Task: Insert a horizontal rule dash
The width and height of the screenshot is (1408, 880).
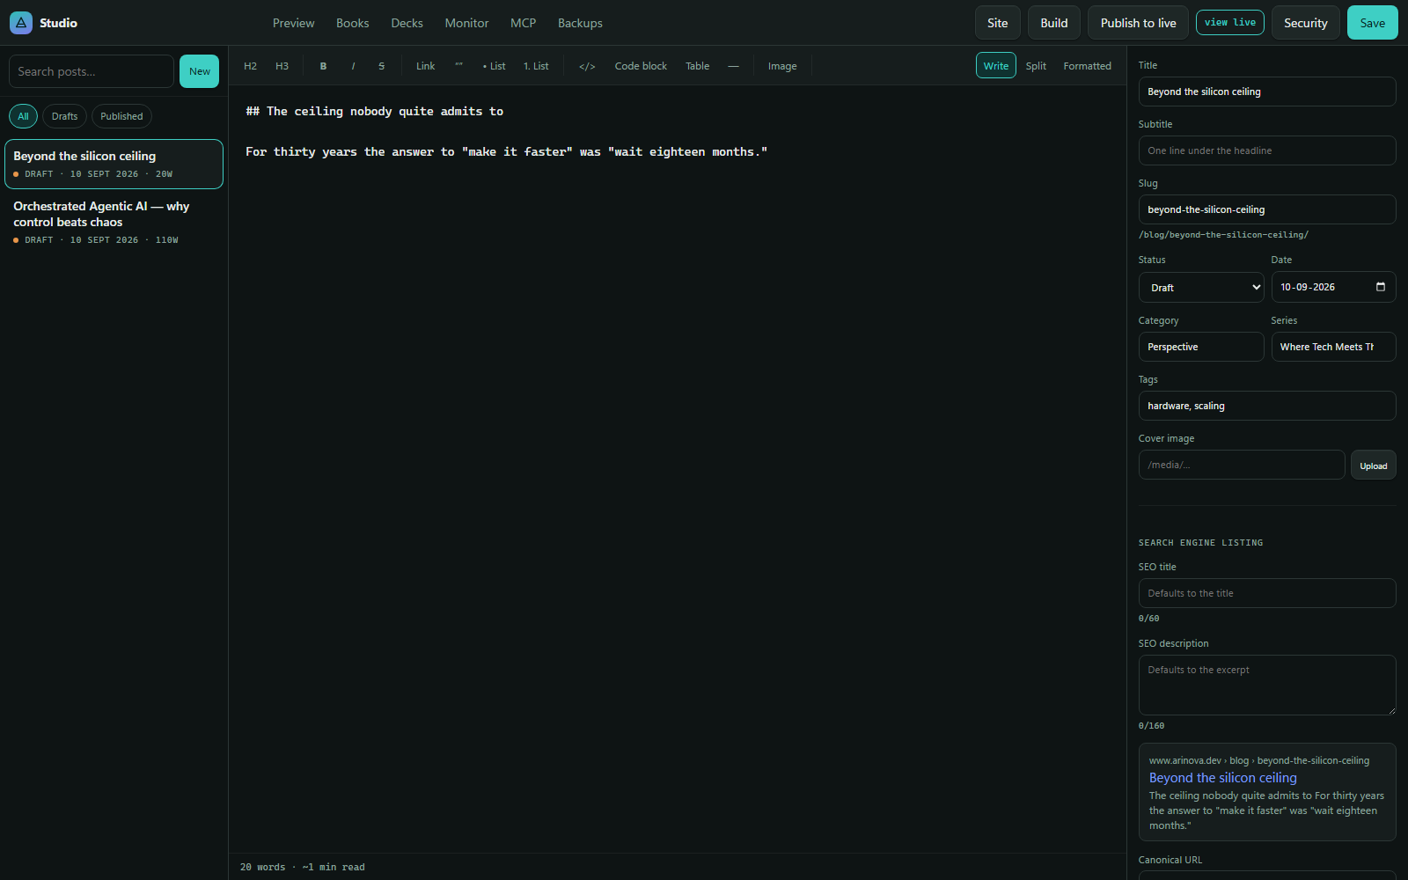Action: point(733,66)
